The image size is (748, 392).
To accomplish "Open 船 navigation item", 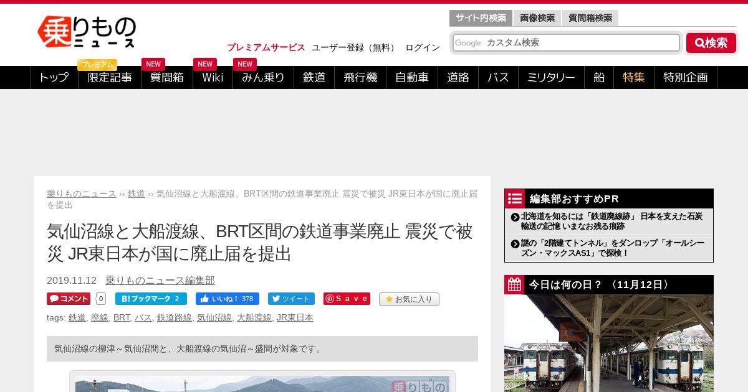I will point(599,78).
